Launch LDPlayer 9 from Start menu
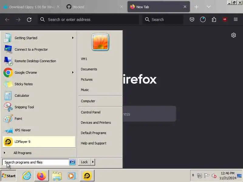The image size is (243, 182). tap(39, 142)
